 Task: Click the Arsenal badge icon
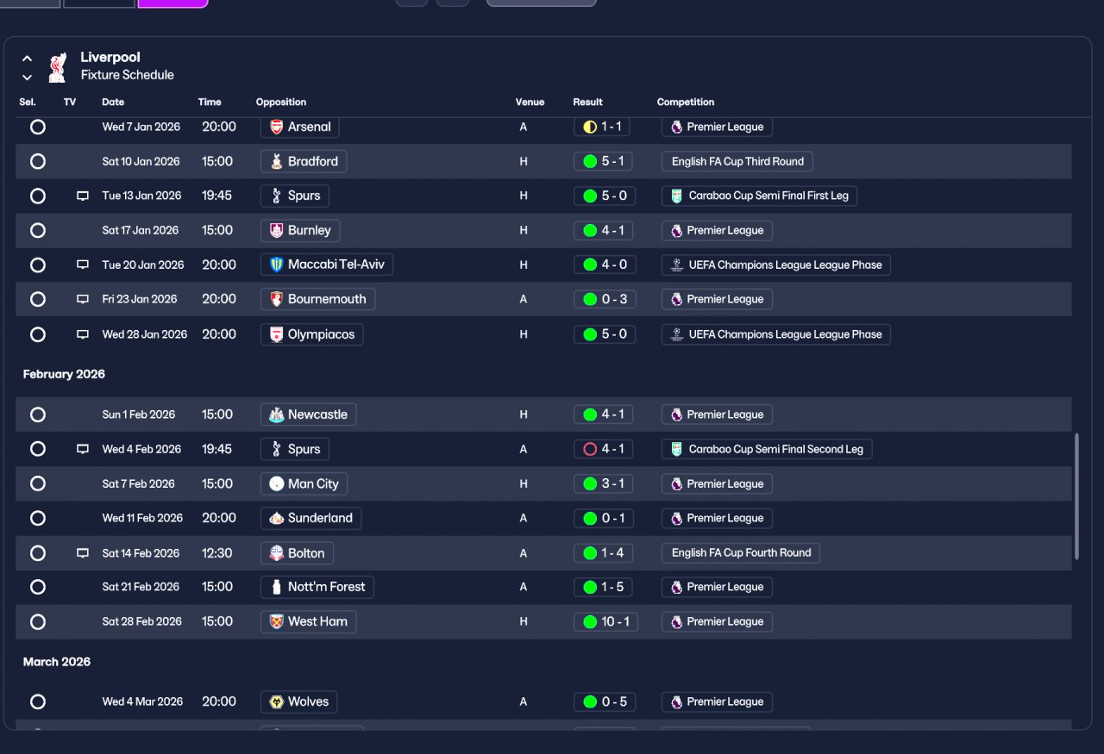276,127
